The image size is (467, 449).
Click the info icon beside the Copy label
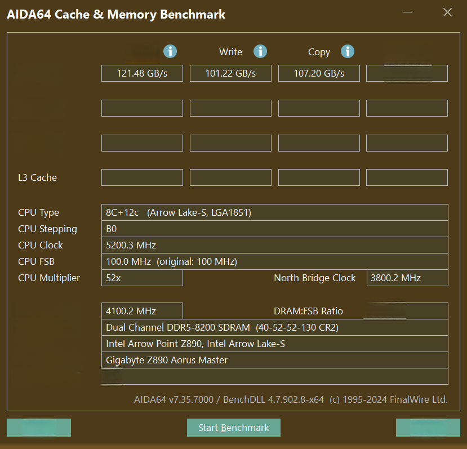pyautogui.click(x=347, y=51)
